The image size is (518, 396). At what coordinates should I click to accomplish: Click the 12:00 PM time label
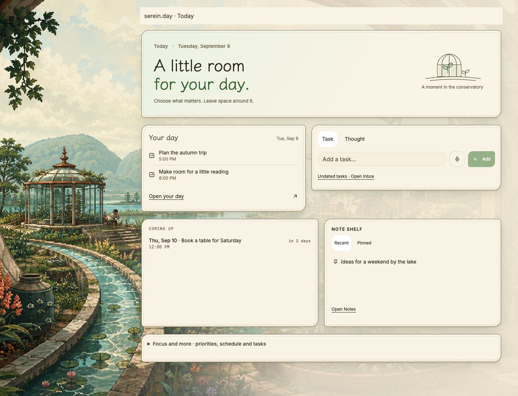click(159, 247)
